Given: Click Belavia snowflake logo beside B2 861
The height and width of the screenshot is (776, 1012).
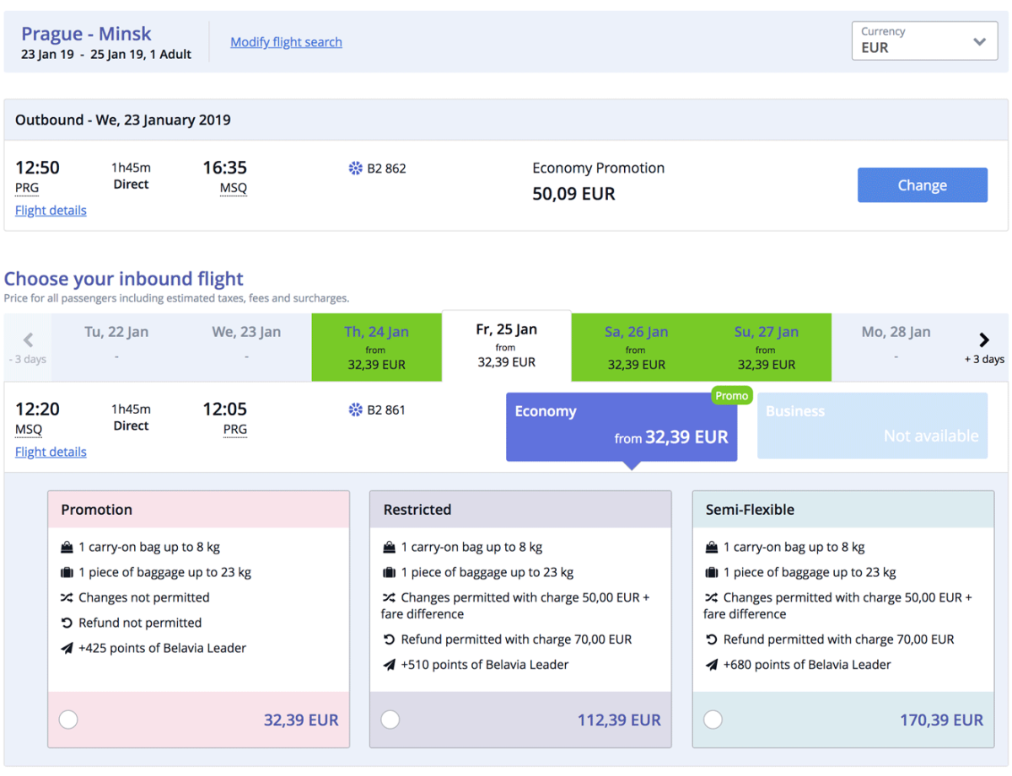Looking at the screenshot, I should click(355, 410).
